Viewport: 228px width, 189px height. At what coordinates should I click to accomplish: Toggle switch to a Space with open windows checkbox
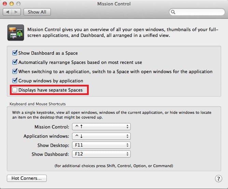[x=15, y=71]
